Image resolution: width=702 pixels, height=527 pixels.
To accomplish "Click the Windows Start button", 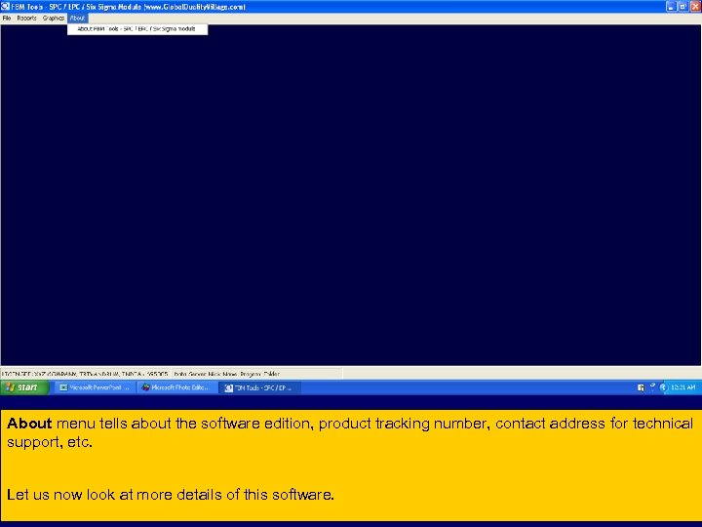I will [23, 387].
